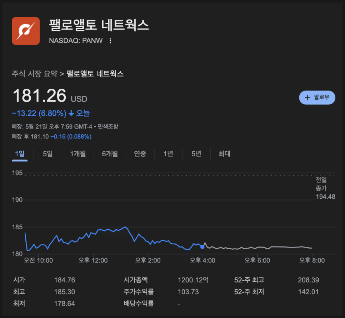Click the 폐장 후 181.10 after-hours text
345x318 pixels.
(x=30, y=137)
